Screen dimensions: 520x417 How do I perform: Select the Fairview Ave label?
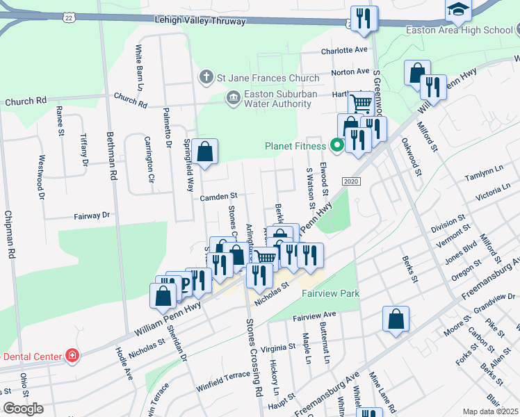tap(314, 316)
